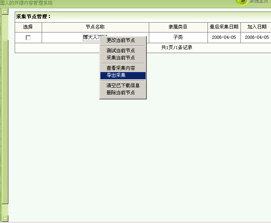Choose 测试当前节点 in the context menu

tap(121, 51)
